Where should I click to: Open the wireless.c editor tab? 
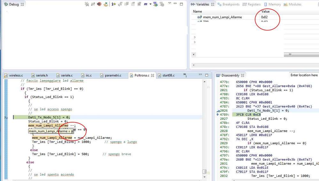pos(14,75)
